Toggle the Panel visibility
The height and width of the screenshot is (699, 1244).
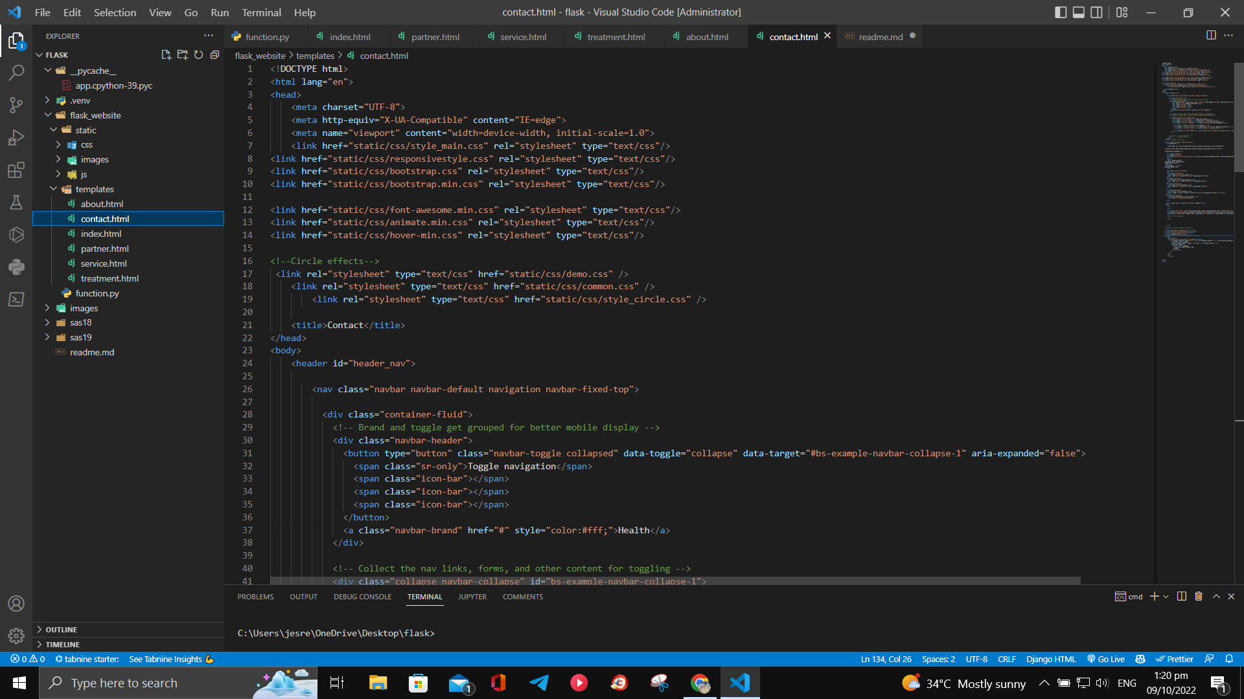coord(1078,12)
